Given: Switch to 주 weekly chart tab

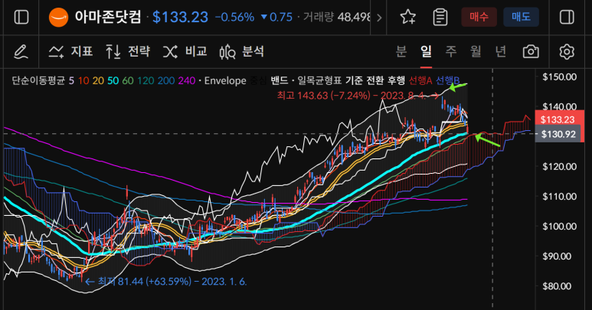Looking at the screenshot, I should point(451,51).
